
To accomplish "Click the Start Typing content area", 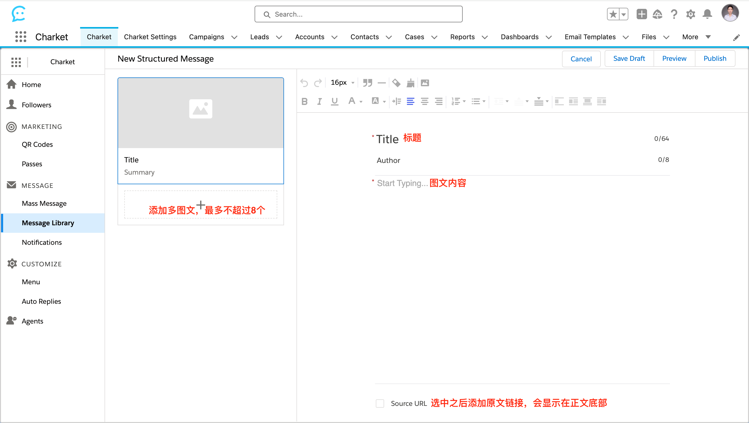I will pyautogui.click(x=522, y=279).
